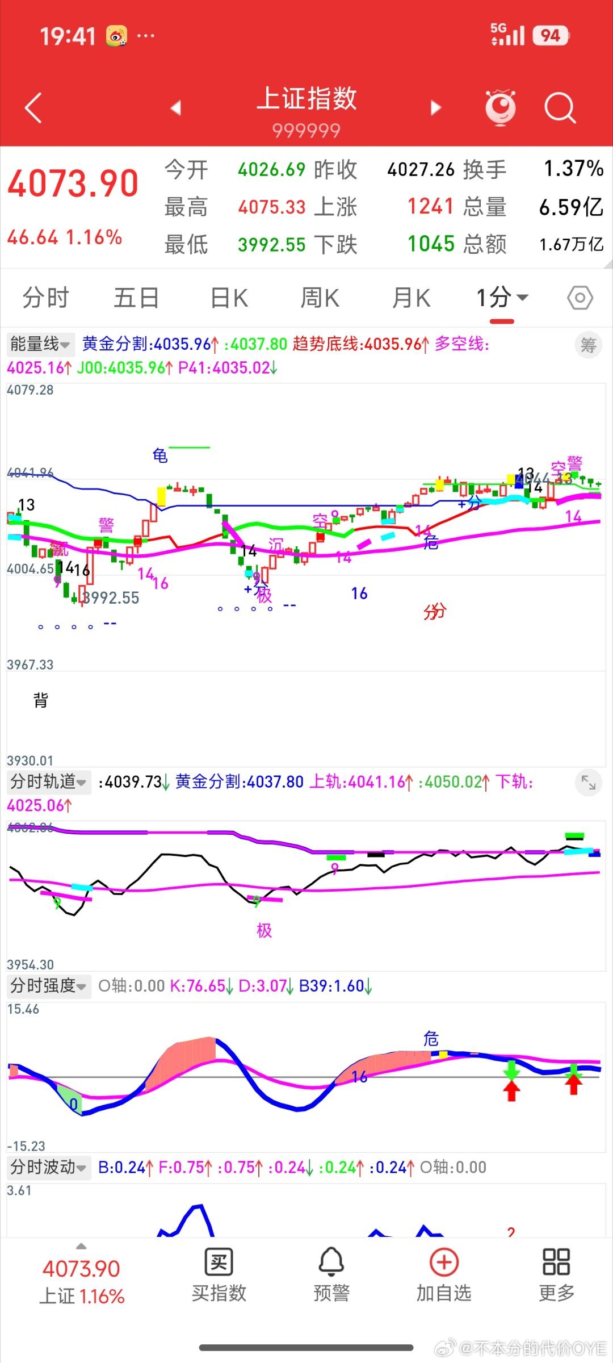Open 分时轨道 indicator dropdown

[49, 781]
